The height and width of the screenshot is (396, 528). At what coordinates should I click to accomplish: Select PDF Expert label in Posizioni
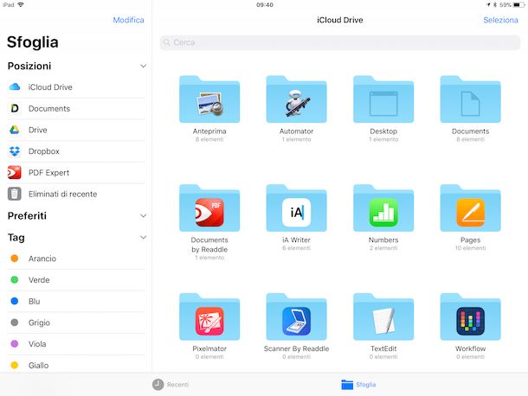coord(48,173)
